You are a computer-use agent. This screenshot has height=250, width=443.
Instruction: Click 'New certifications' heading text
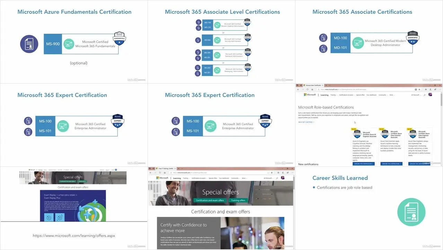[x=308, y=164]
